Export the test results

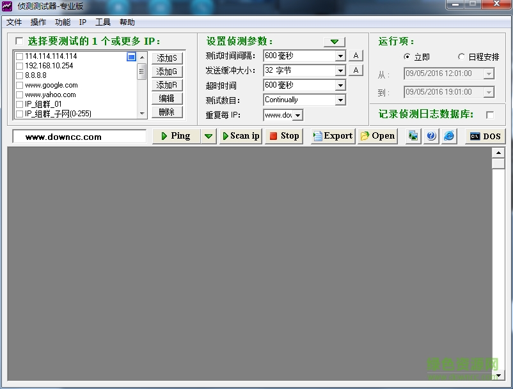point(332,135)
